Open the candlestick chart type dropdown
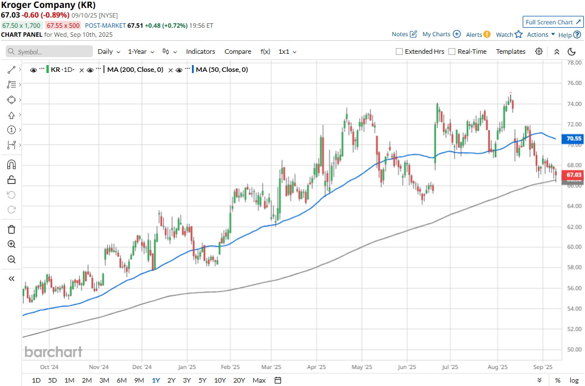Image resolution: width=585 pixels, height=386 pixels. pos(169,52)
